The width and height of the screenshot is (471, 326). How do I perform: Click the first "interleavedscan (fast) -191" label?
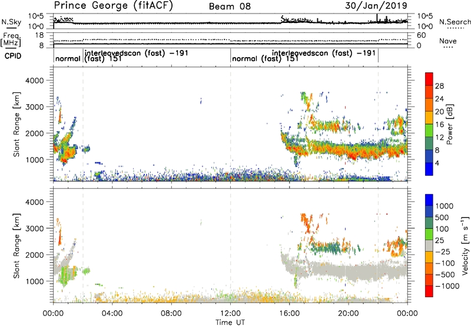point(137,53)
